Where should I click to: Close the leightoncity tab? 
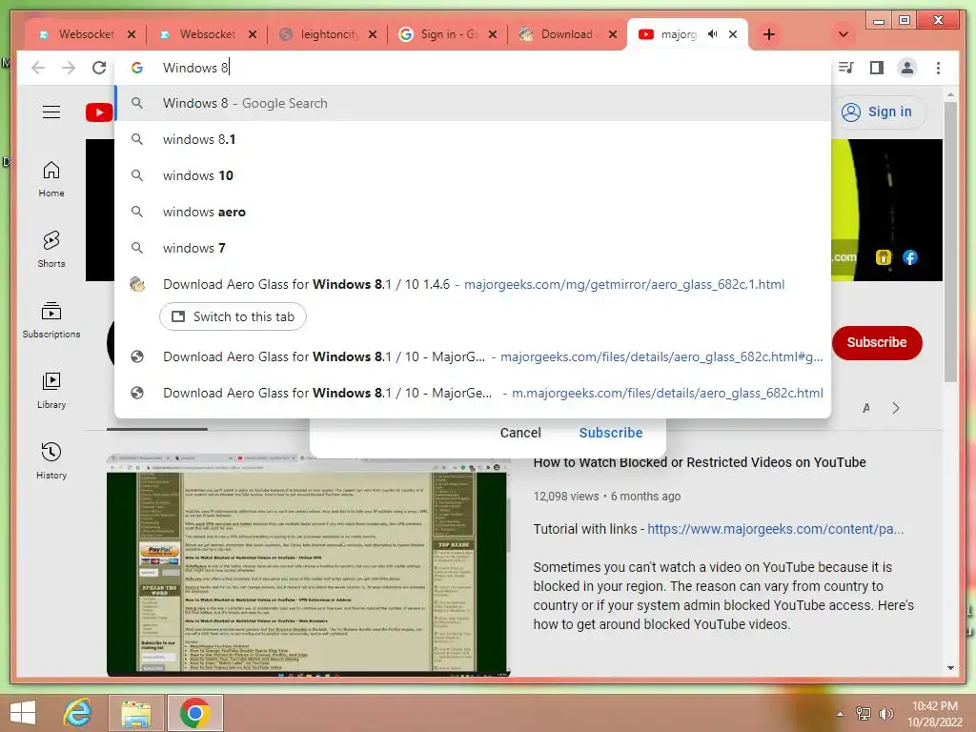(373, 34)
